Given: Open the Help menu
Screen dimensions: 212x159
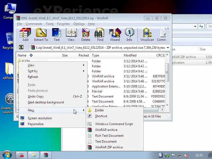Looking at the screenshot, I should pos(91,24).
